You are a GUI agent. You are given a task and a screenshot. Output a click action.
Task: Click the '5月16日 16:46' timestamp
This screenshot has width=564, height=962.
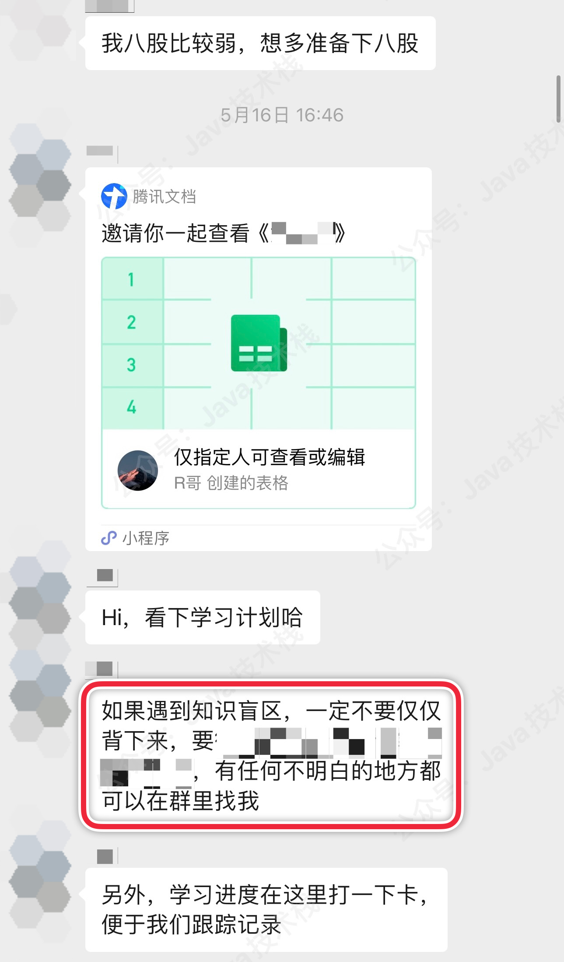coord(282,115)
